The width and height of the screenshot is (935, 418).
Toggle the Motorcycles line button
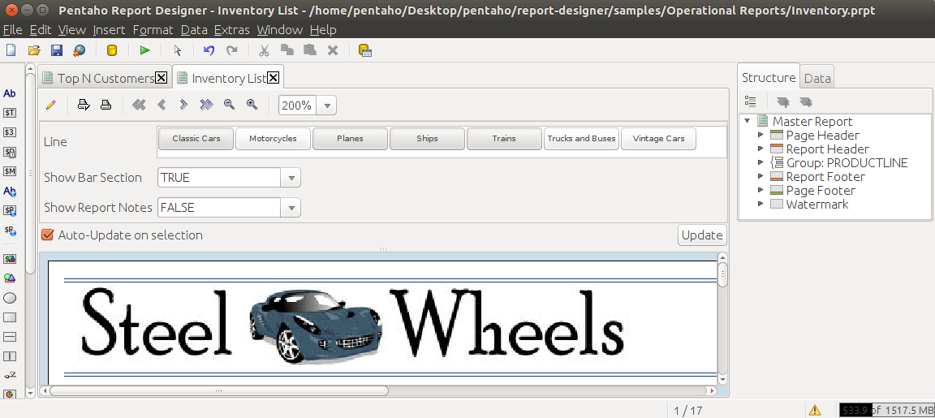point(273,139)
